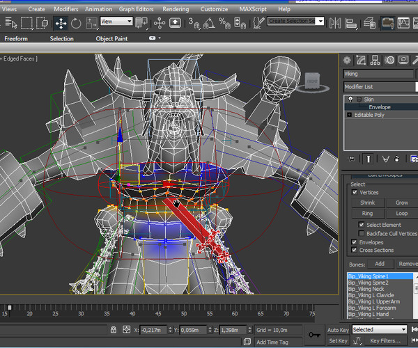Image resolution: width=418 pixels, height=348 pixels.
Task: Click Remove Modifier from stack icon
Action: pos(396,159)
